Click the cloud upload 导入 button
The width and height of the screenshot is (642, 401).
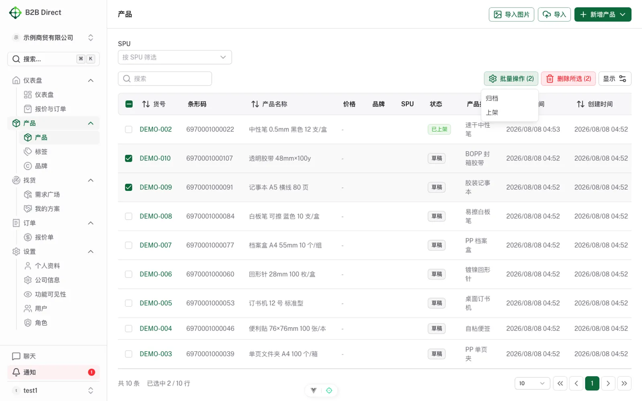click(554, 14)
